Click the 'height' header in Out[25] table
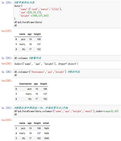 (37, 34)
